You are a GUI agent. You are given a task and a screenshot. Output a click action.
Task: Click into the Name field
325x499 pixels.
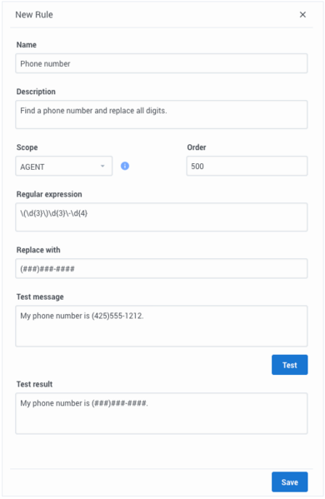click(x=162, y=63)
